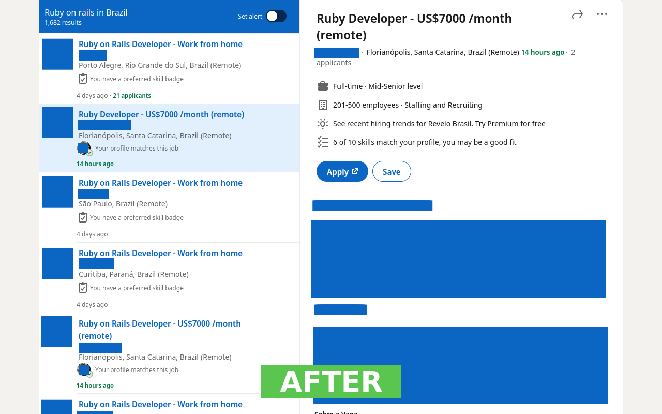Image resolution: width=662 pixels, height=414 pixels.
Task: Click the briefcase icon next to Full-time
Action: click(x=323, y=86)
